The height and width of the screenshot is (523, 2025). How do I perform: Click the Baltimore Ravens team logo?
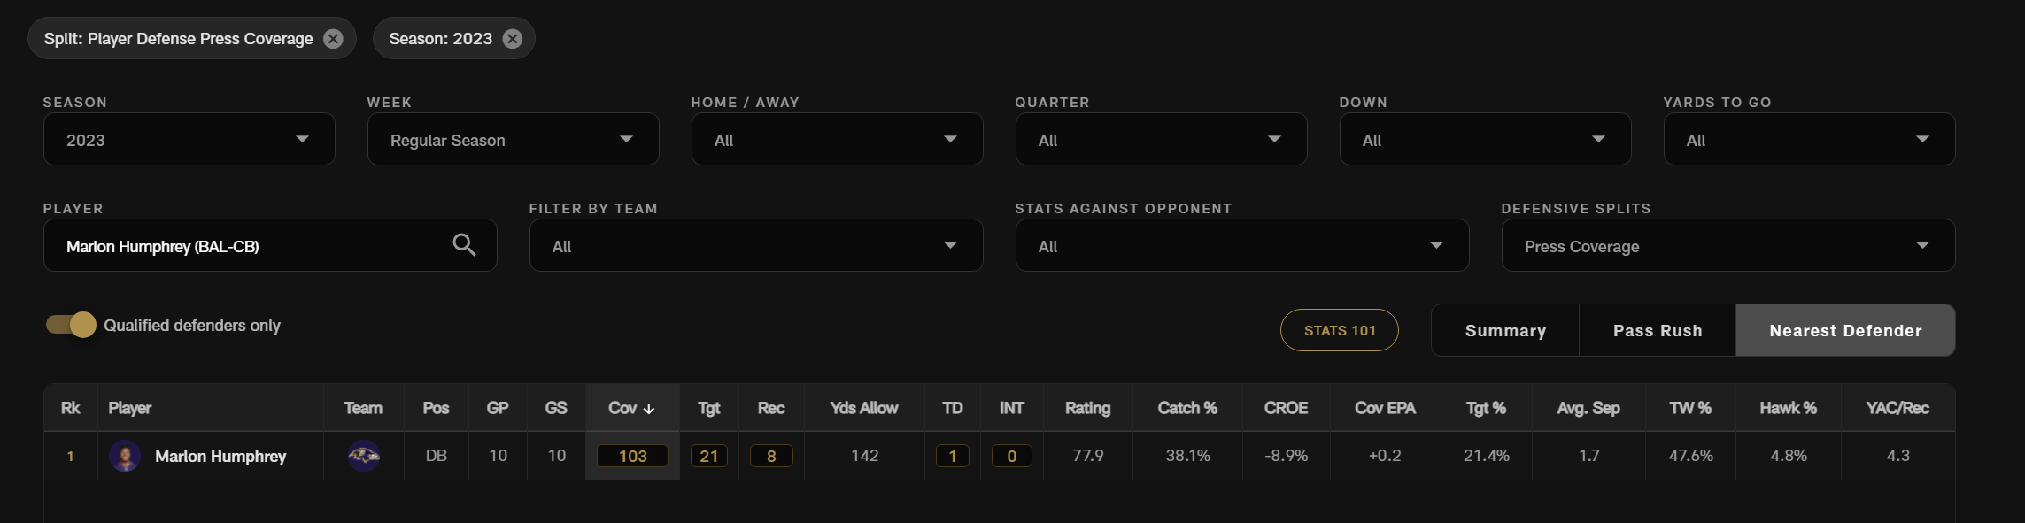(364, 456)
